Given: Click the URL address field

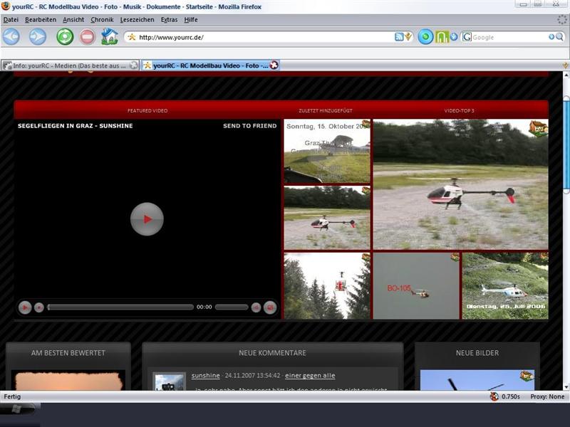Looking at the screenshot, I should click(x=264, y=37).
